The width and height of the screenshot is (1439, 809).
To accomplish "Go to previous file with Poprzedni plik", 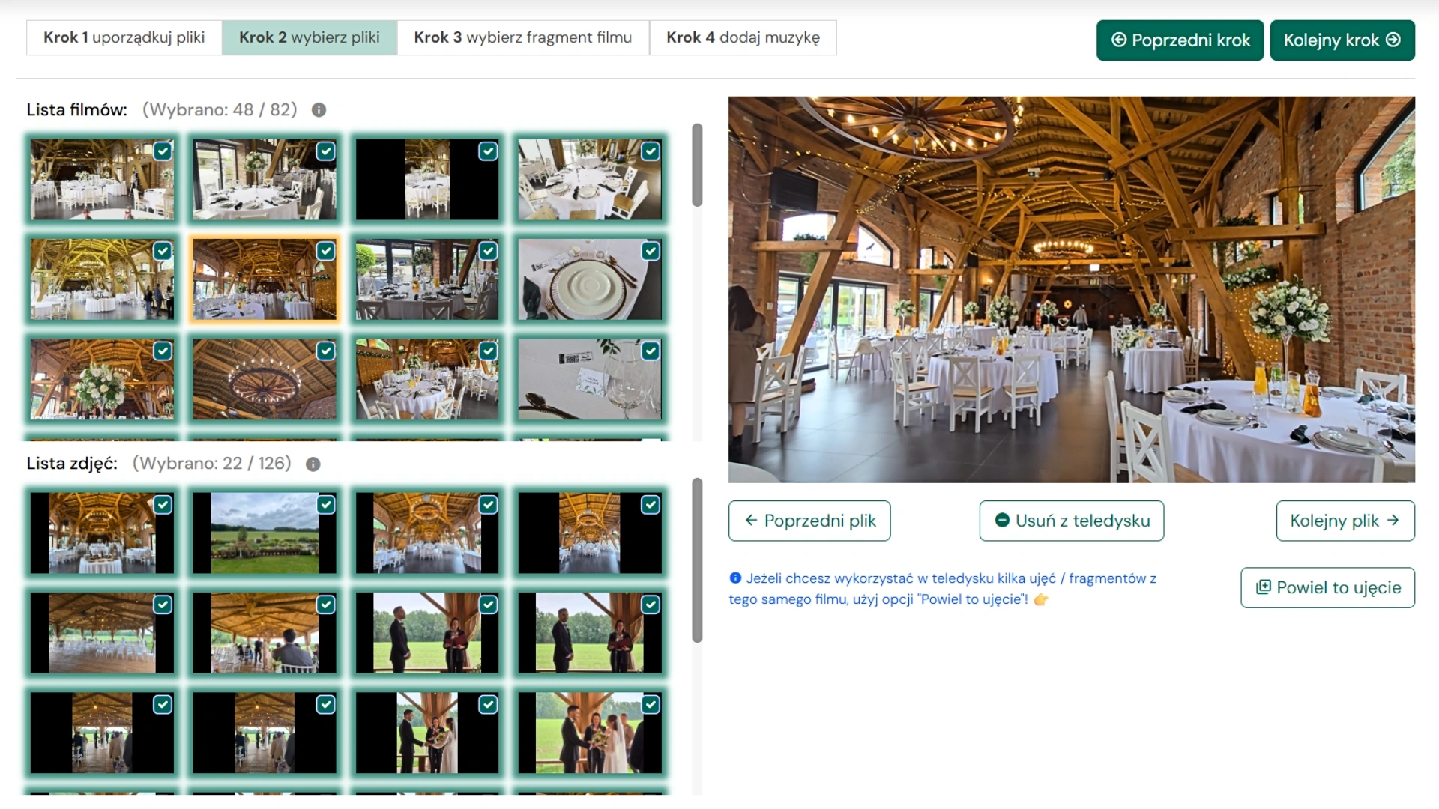I will coord(809,521).
